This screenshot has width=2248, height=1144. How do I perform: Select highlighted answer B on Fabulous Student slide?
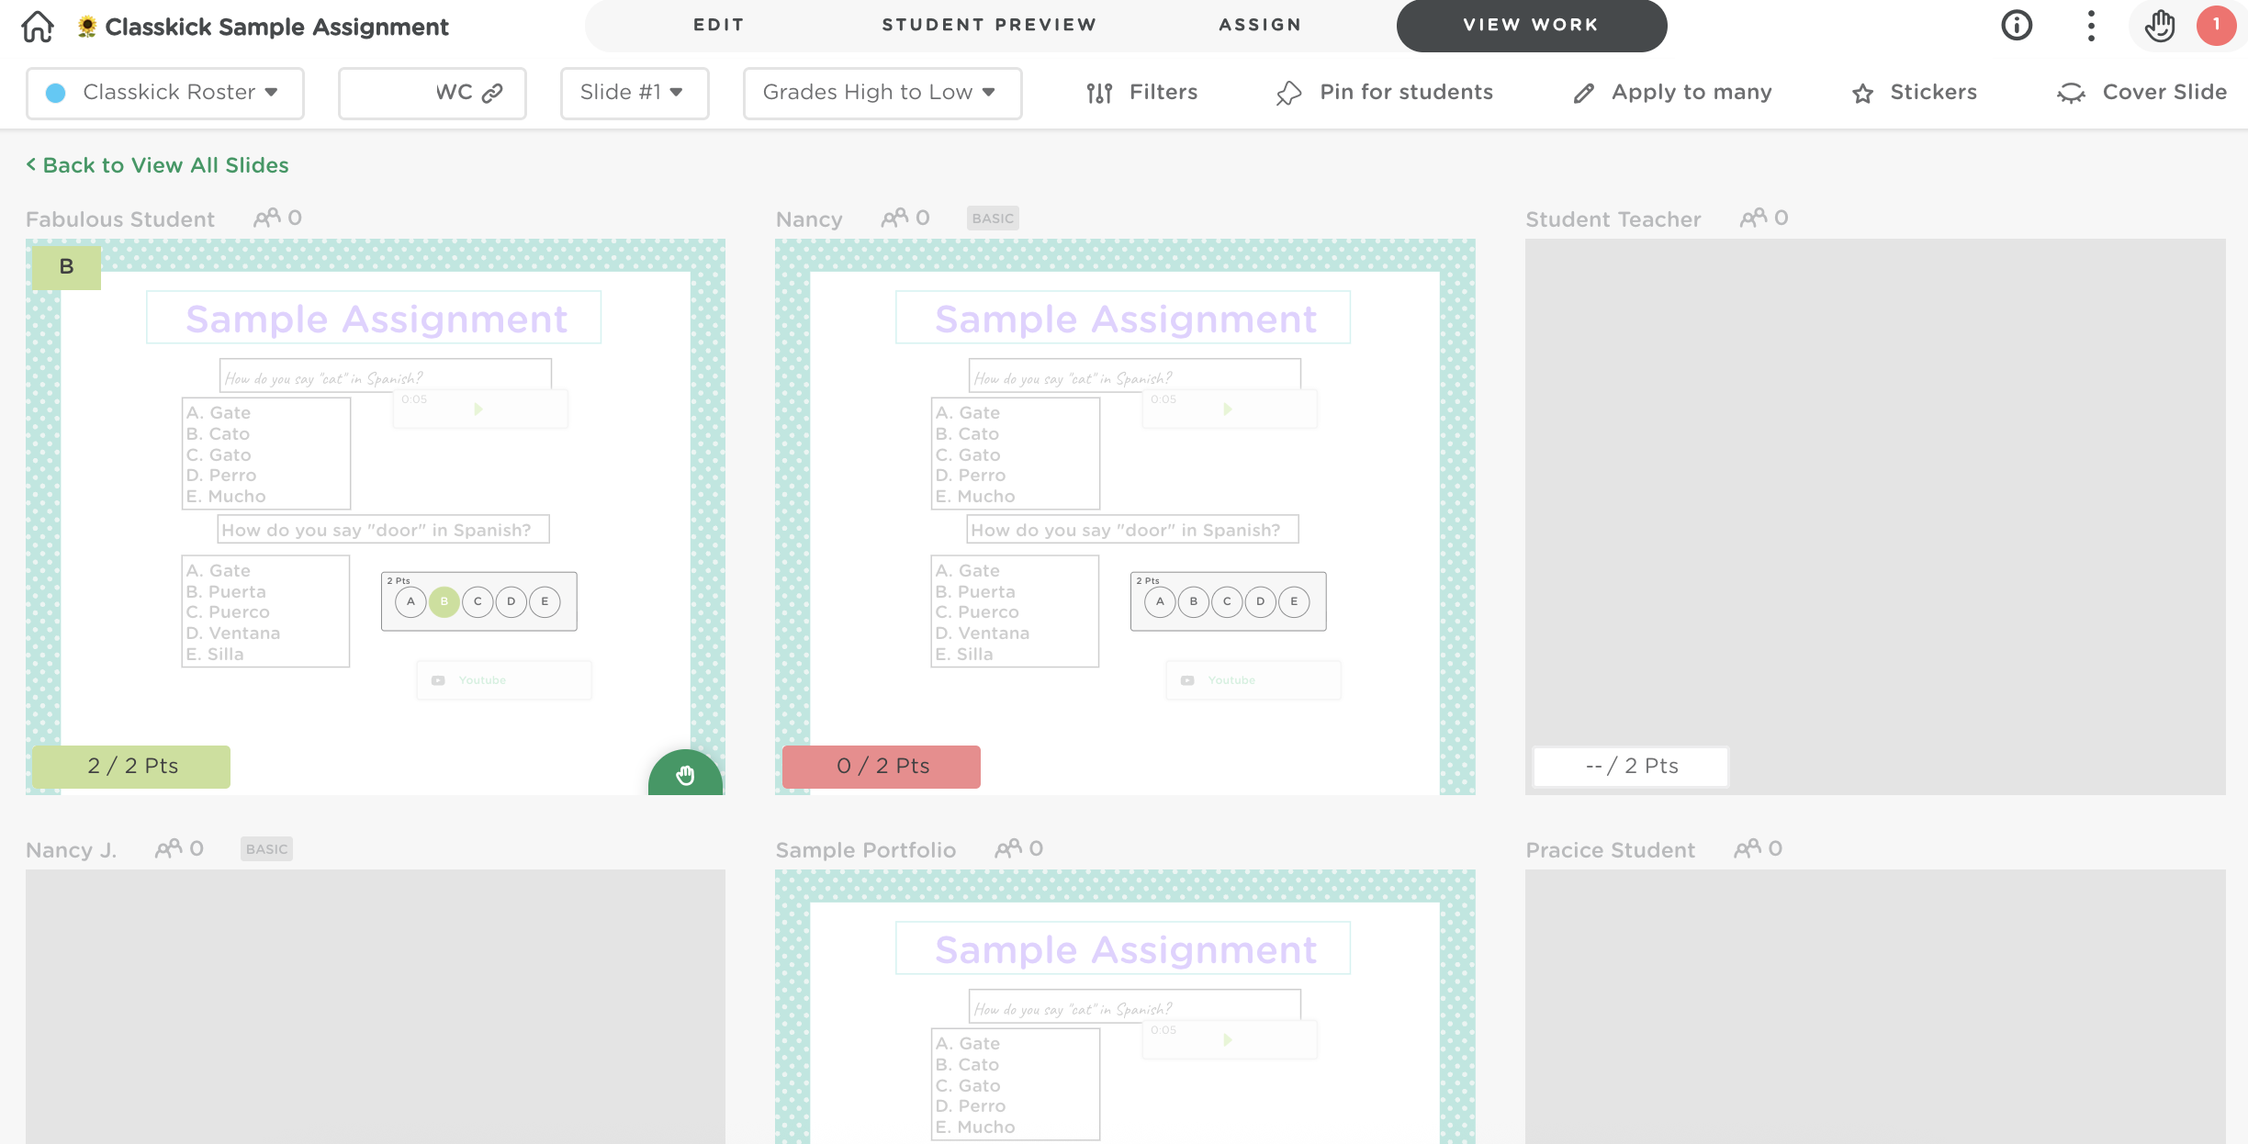point(444,601)
